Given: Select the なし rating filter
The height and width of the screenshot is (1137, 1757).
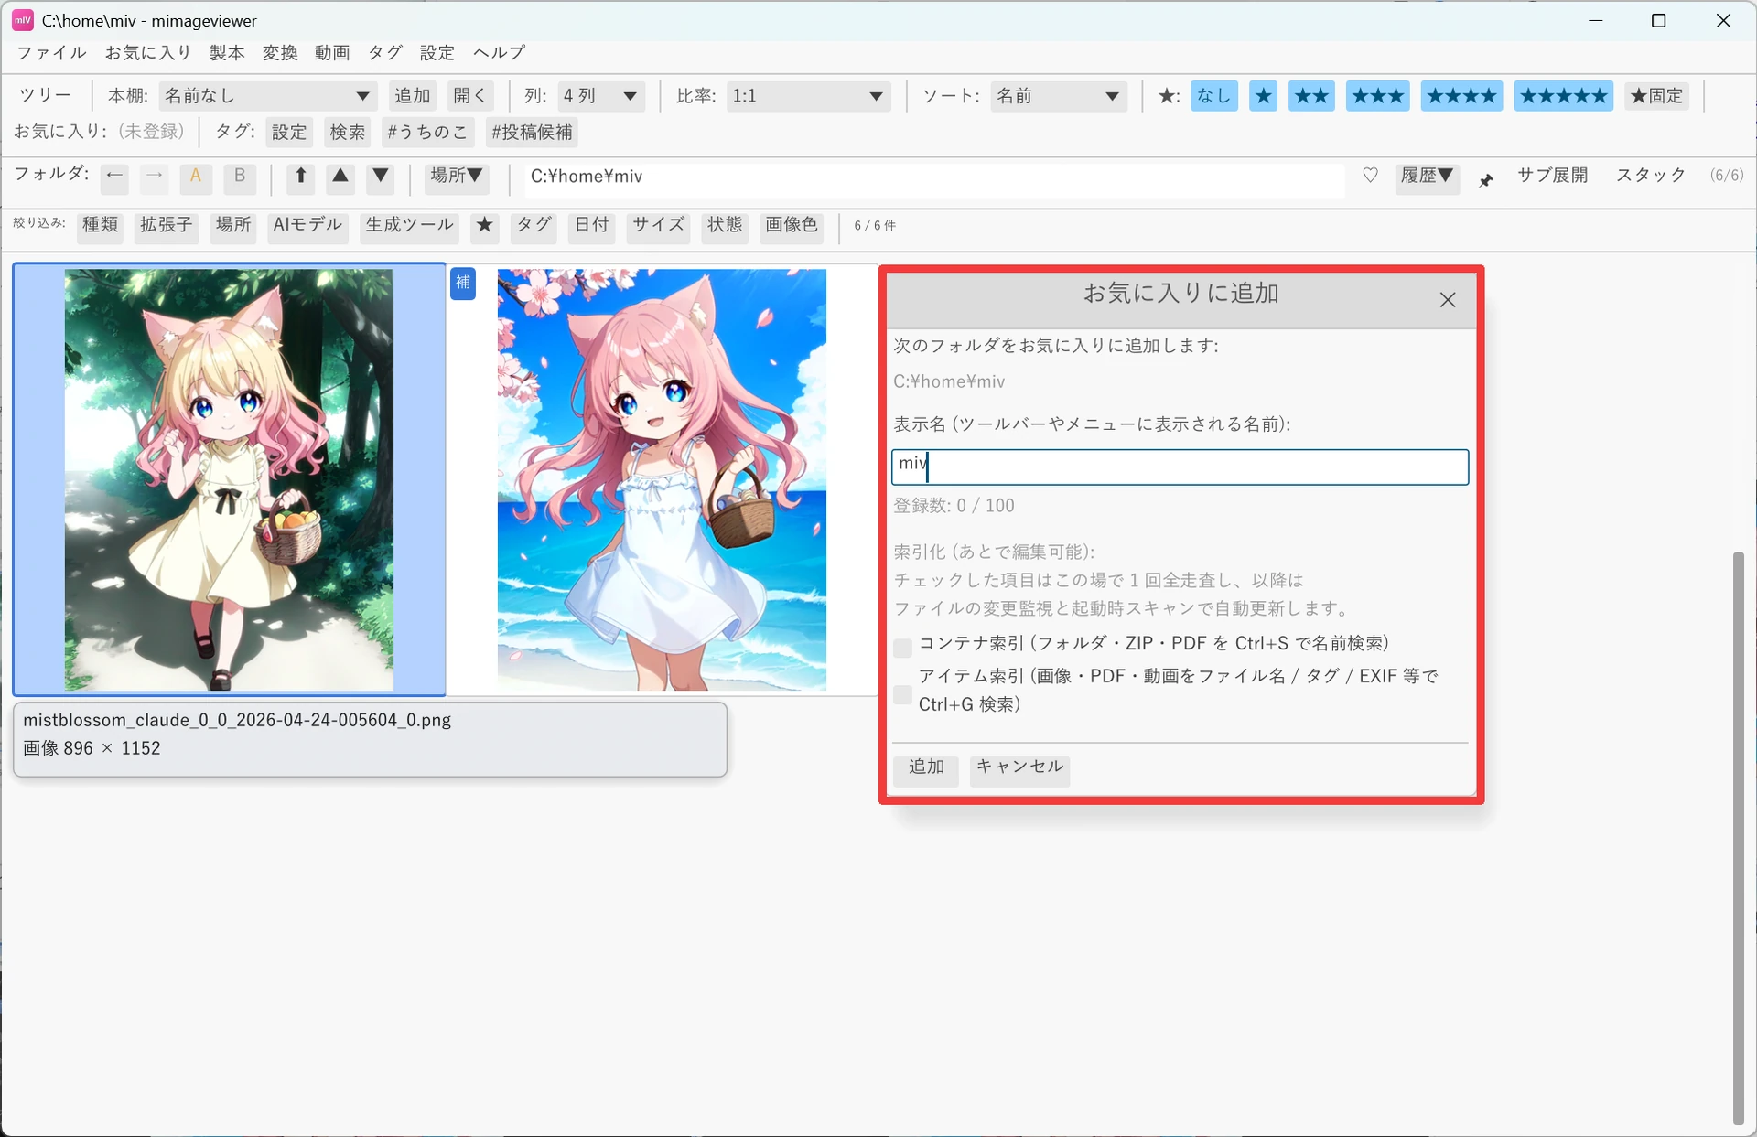Looking at the screenshot, I should [x=1214, y=96].
